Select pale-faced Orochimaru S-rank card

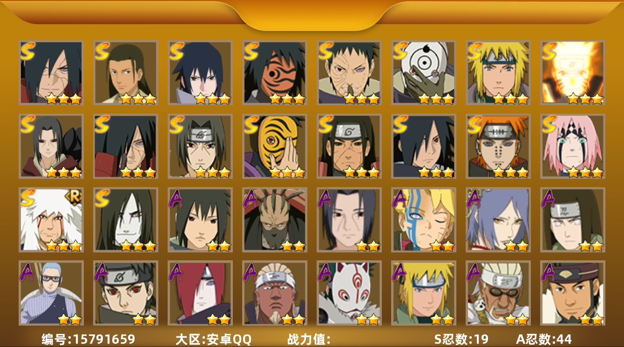pos(126,220)
